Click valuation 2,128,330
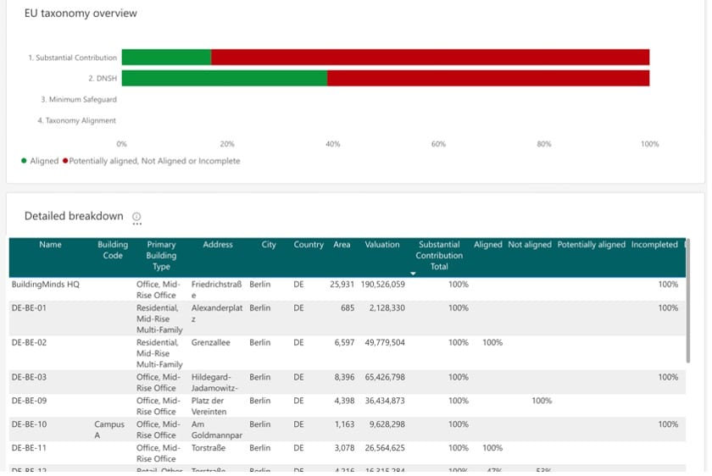This screenshot has height=476, width=712. [387, 308]
